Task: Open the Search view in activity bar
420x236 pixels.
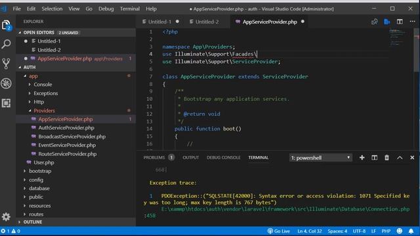Action: point(6,44)
